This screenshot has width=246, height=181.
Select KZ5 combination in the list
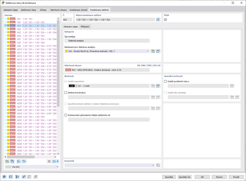click(x=30, y=32)
